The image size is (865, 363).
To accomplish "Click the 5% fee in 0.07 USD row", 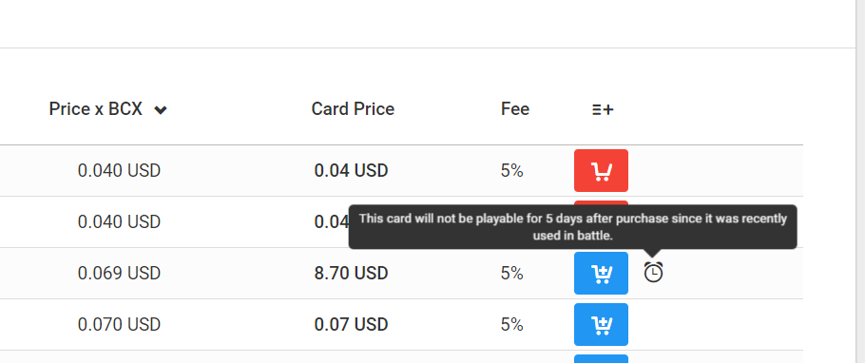I will pyautogui.click(x=511, y=324).
